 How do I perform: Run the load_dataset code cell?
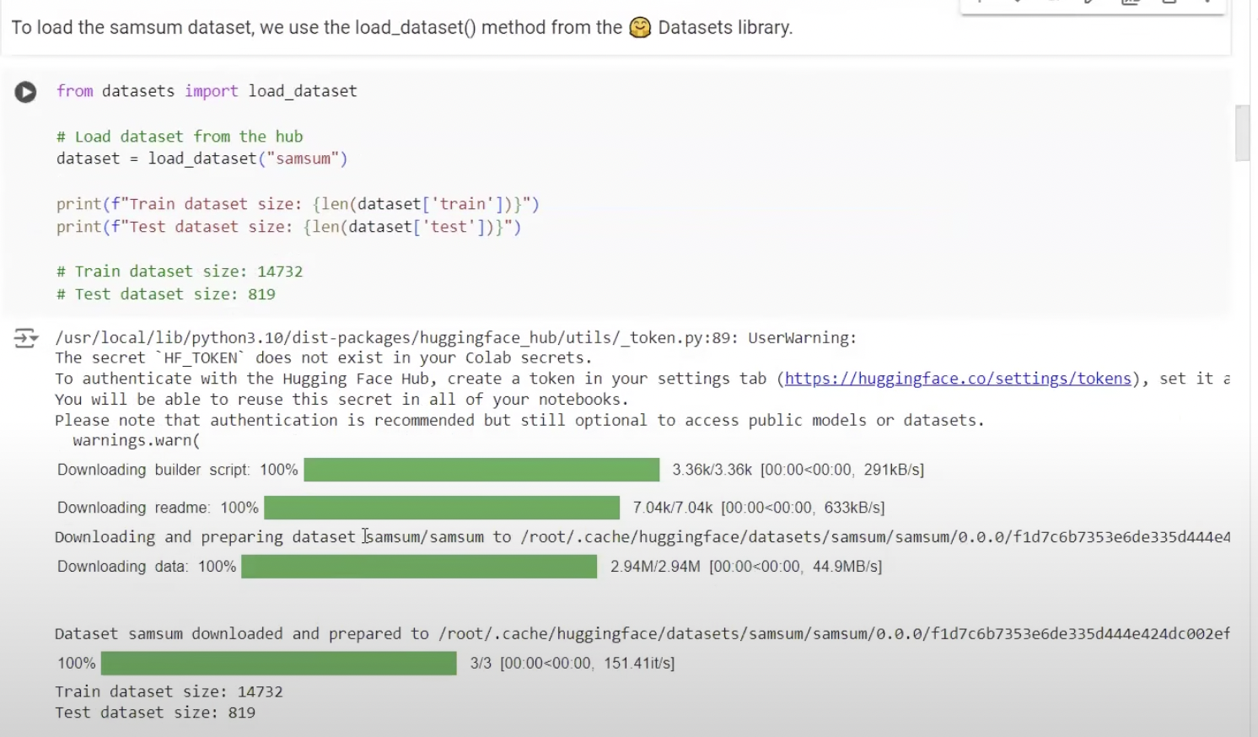coord(25,92)
